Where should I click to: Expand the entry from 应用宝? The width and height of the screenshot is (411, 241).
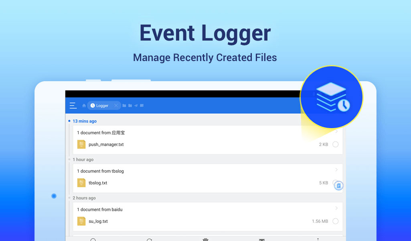336,133
